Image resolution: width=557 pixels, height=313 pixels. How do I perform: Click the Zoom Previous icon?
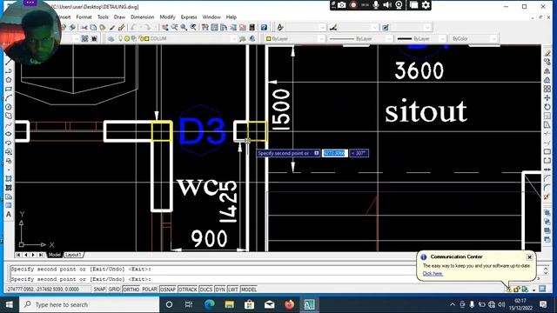point(193,27)
